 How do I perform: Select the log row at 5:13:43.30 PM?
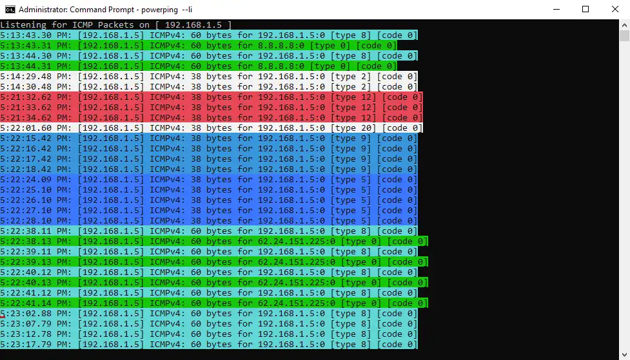click(209, 35)
